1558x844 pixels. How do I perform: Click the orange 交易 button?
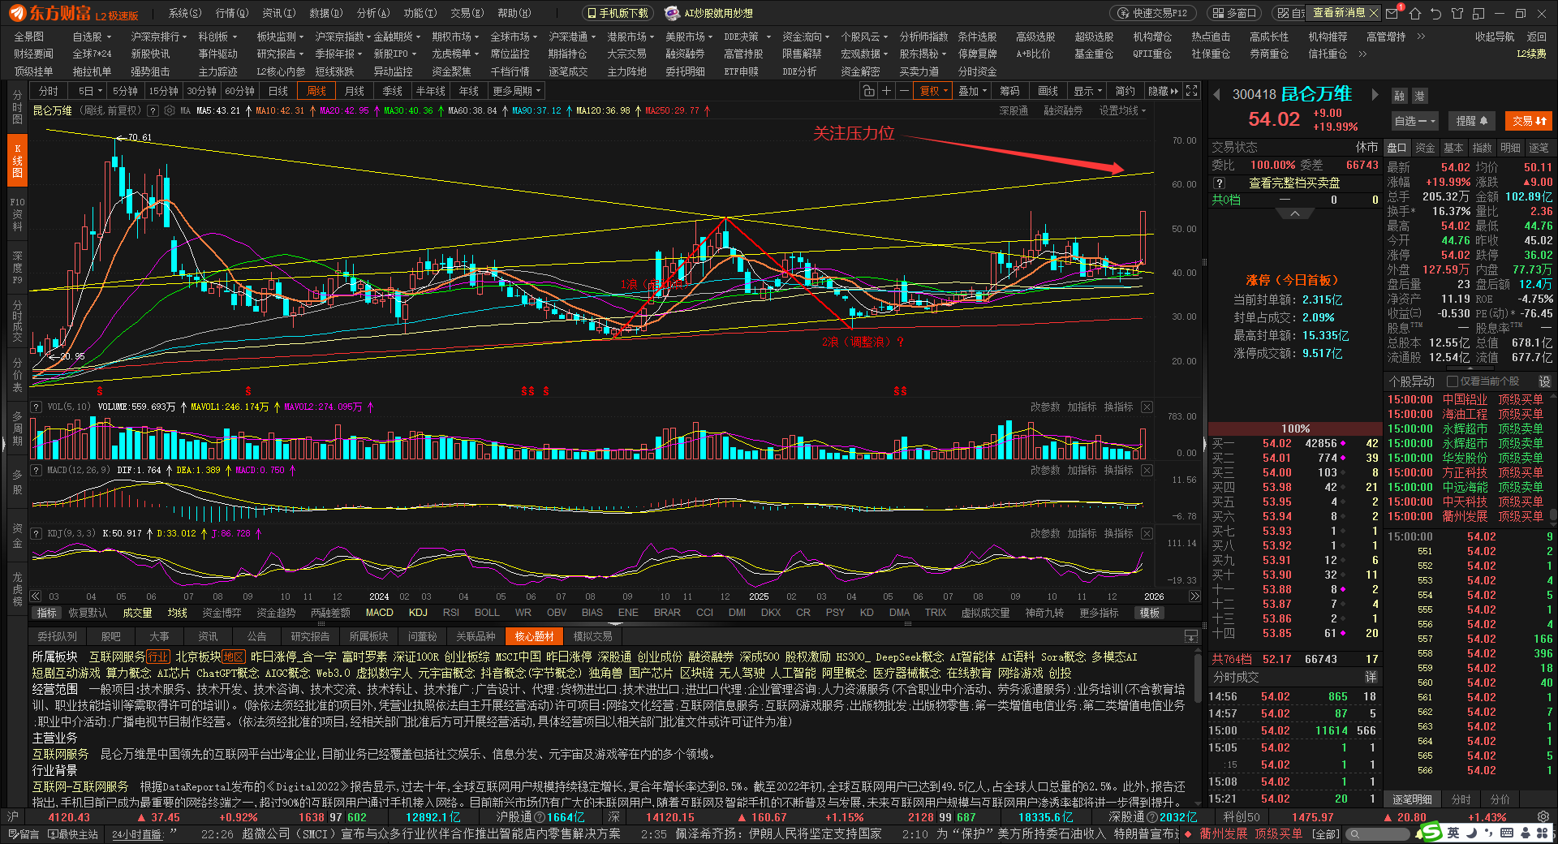[1529, 121]
